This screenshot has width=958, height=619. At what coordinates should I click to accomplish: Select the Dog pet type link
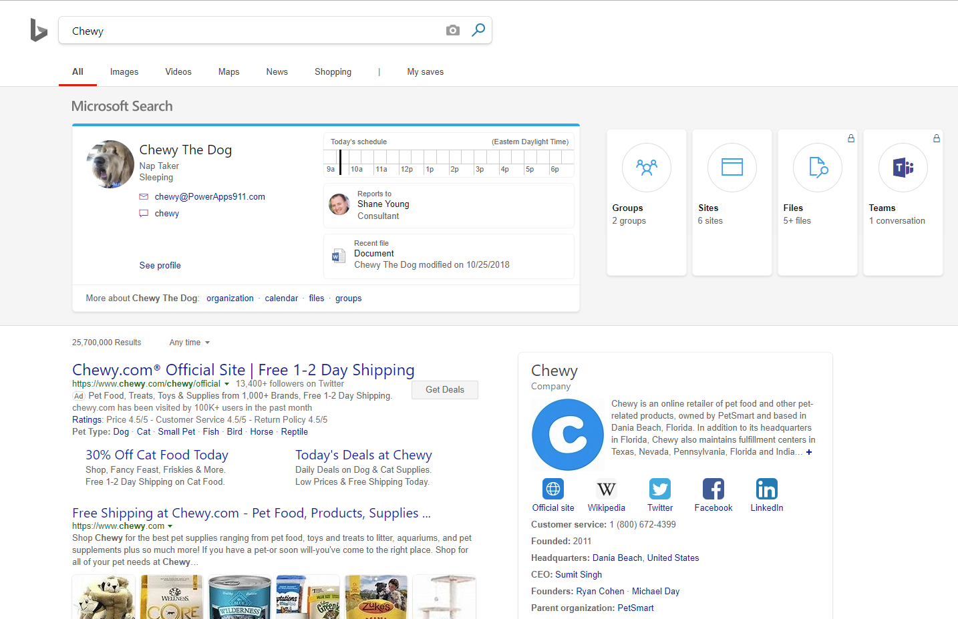(121, 431)
